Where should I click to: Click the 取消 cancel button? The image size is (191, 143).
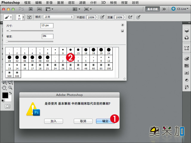point(83,121)
